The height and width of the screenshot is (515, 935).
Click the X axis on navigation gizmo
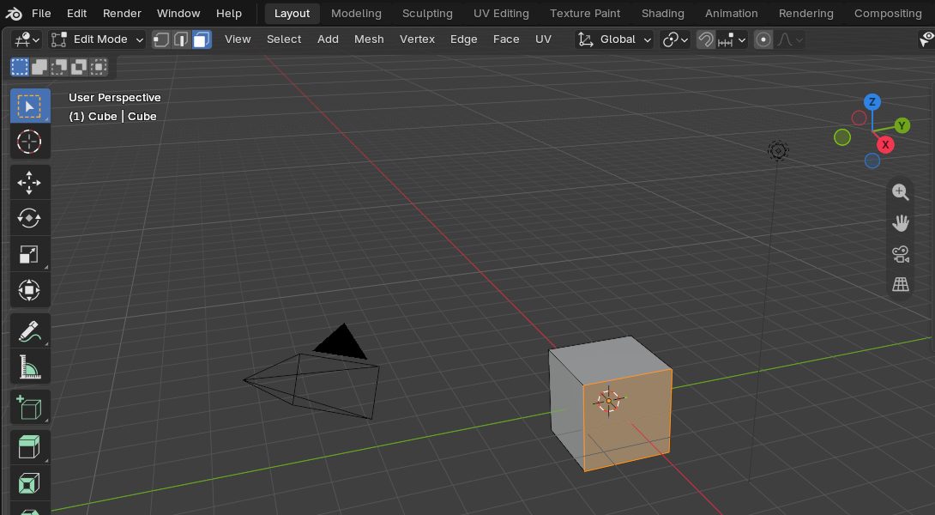(885, 144)
